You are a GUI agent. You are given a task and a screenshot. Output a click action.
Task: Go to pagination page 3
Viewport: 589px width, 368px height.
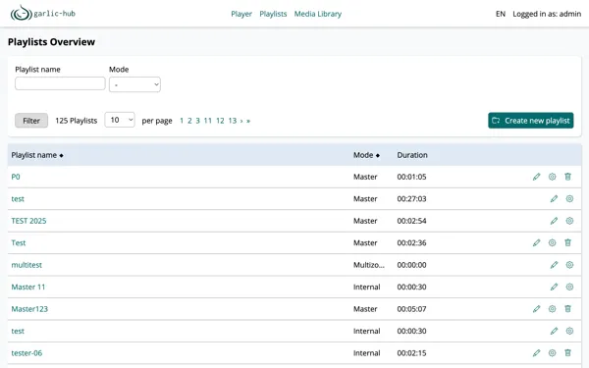(197, 121)
